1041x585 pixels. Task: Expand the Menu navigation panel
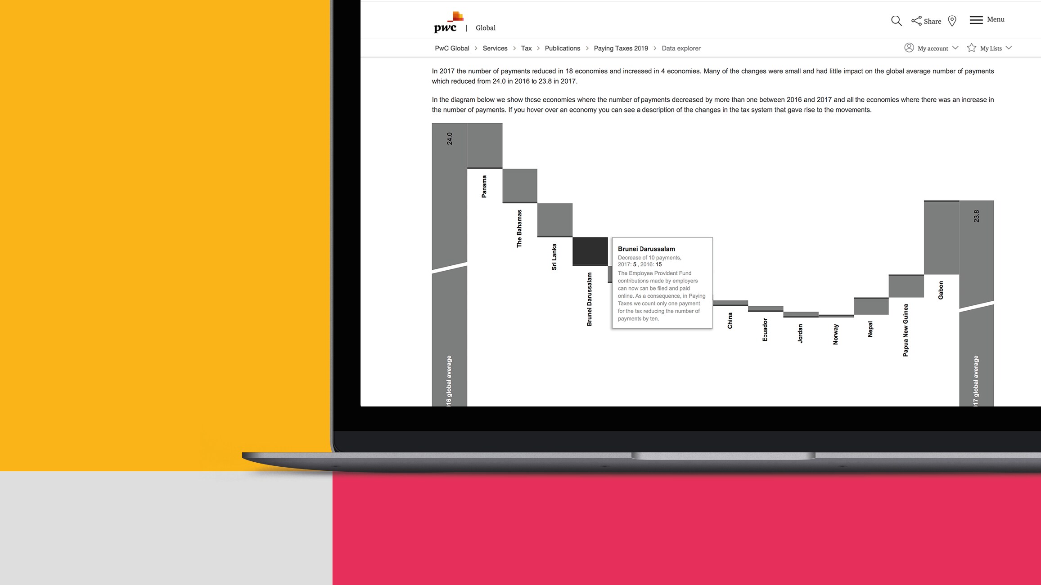(x=987, y=19)
